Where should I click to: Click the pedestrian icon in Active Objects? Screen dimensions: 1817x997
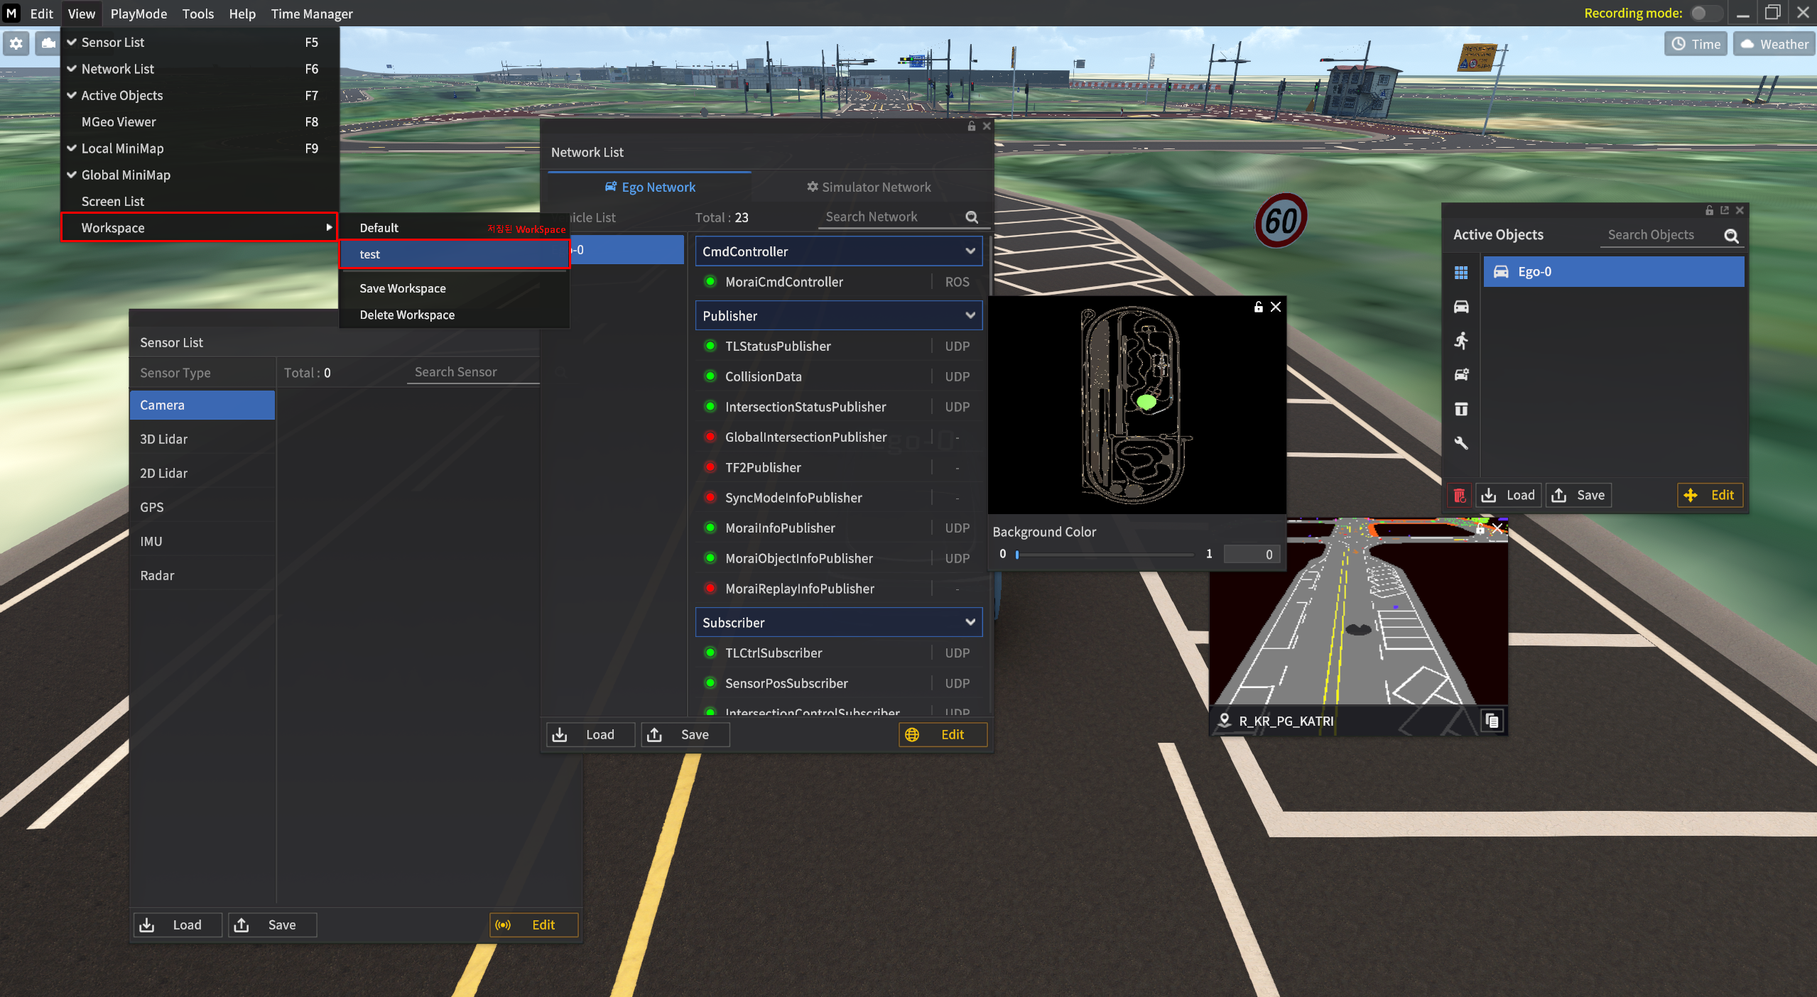click(x=1460, y=341)
